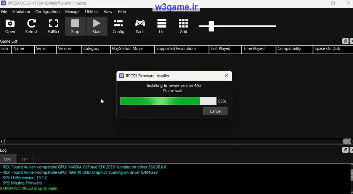Switch to the Log tab
The image size is (353, 194).
coord(7,159)
